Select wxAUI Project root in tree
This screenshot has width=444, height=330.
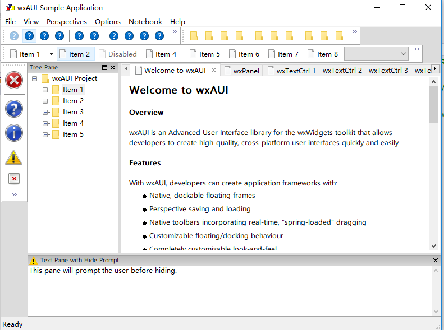pyautogui.click(x=75, y=78)
